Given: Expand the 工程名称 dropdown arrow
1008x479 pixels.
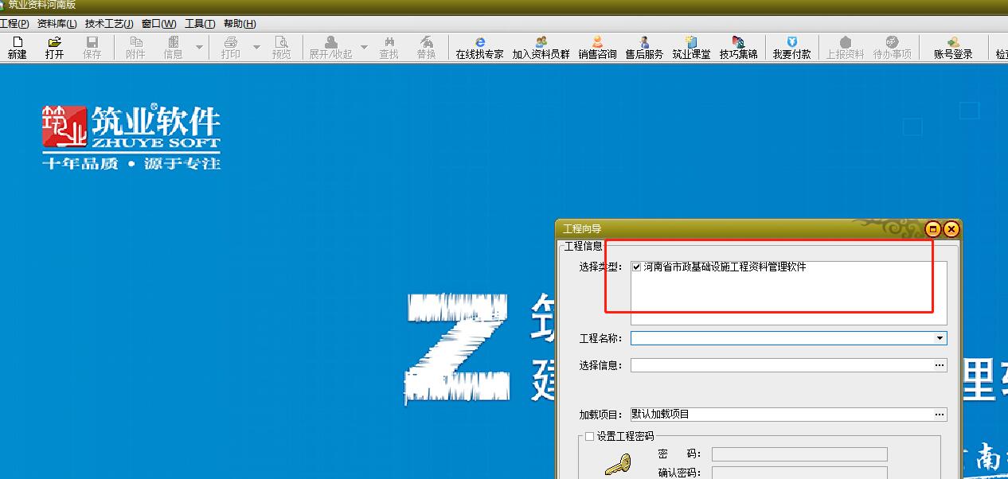Looking at the screenshot, I should [940, 338].
